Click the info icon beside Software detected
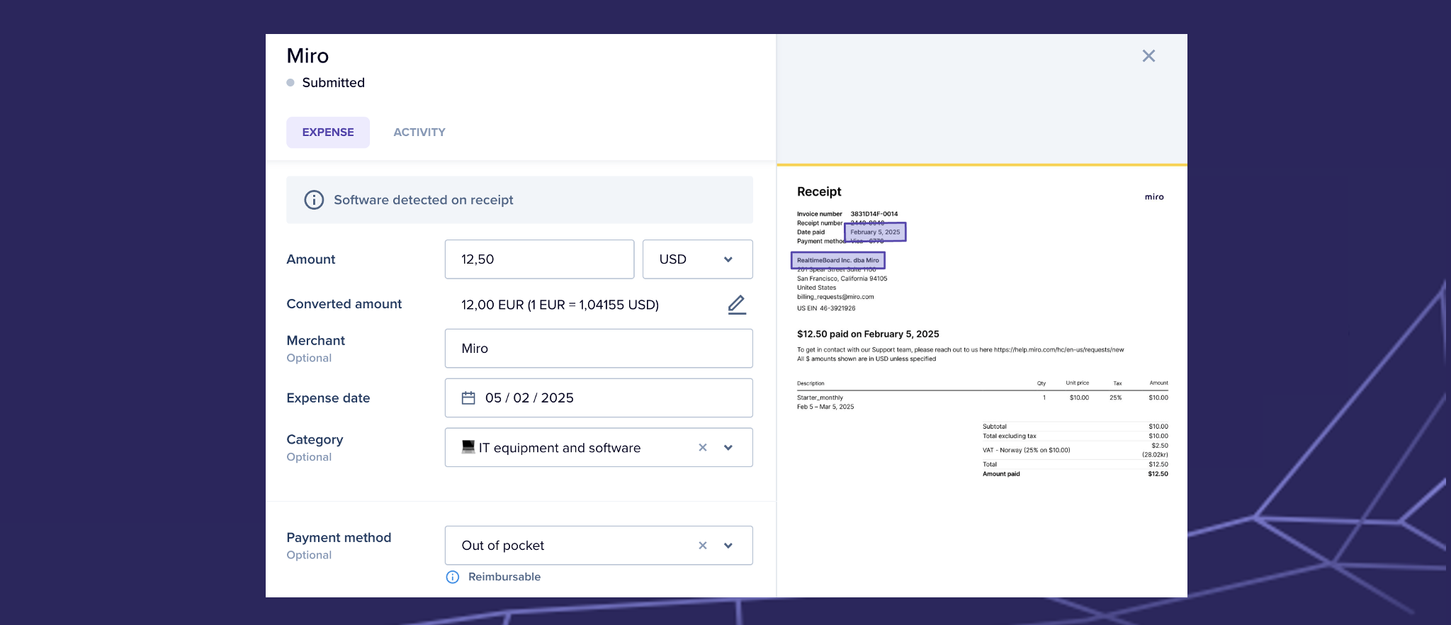Screen dimensions: 1451x625 [314, 200]
